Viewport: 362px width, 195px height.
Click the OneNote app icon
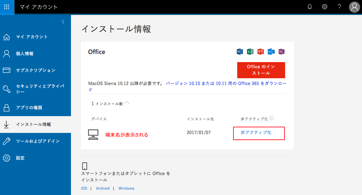pos(281,52)
